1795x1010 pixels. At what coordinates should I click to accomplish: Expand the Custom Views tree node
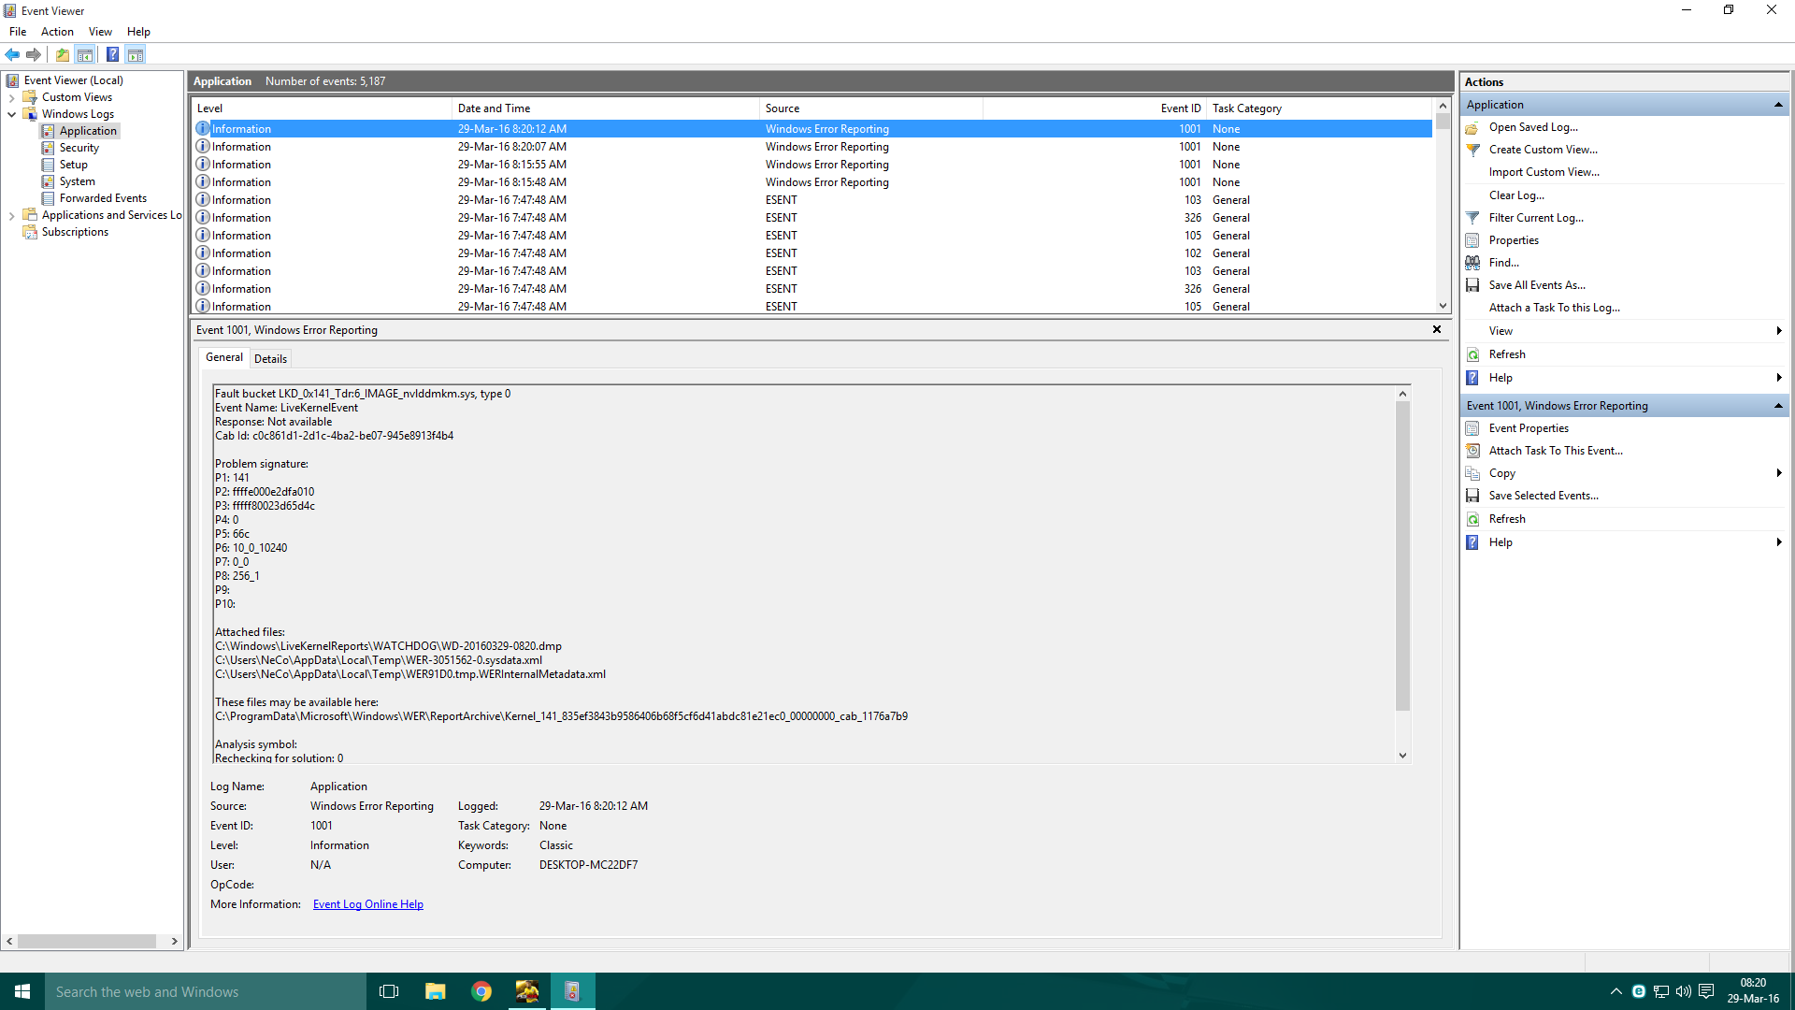point(11,97)
